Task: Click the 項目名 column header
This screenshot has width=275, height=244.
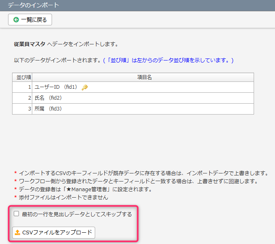Action: pyautogui.click(x=143, y=77)
